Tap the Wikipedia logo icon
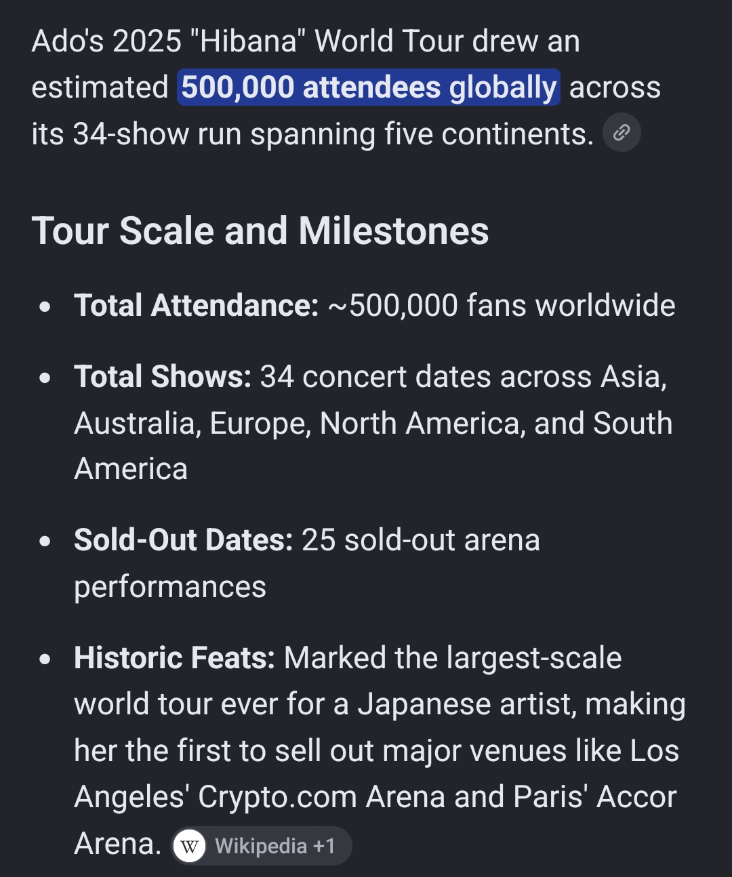 (x=190, y=846)
